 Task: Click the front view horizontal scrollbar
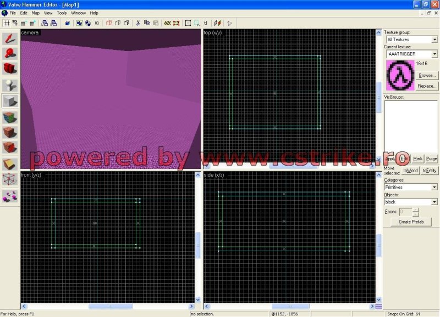[110, 306]
